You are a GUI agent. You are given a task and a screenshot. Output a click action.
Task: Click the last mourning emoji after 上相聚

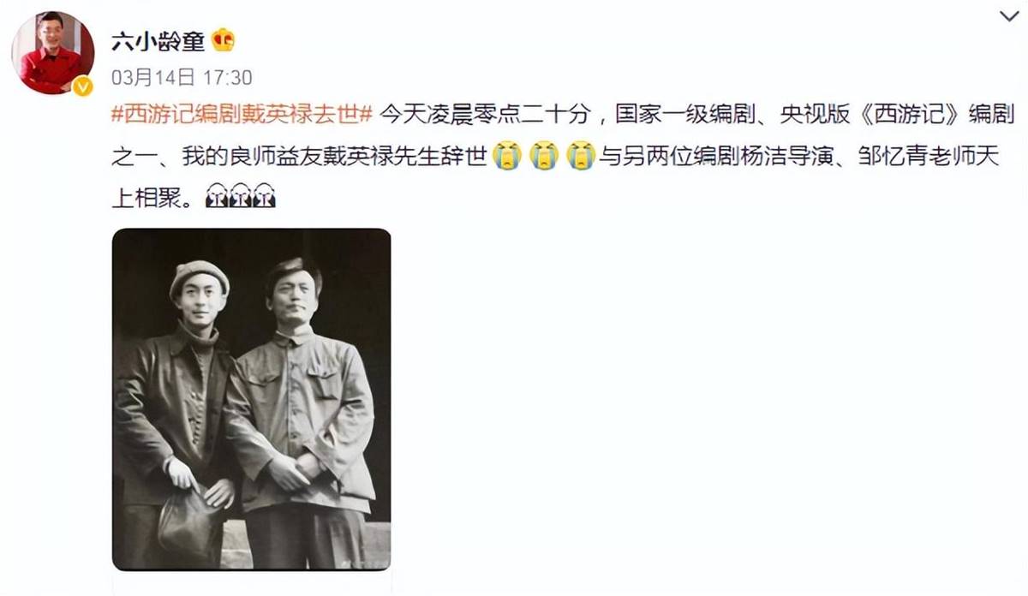[x=264, y=198]
